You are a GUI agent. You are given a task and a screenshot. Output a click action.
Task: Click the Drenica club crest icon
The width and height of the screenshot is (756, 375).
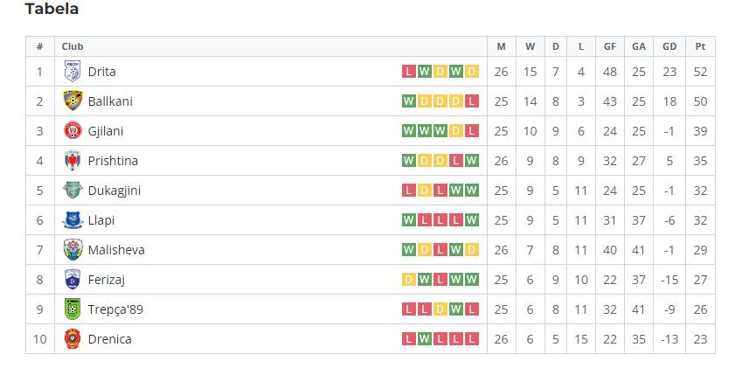point(73,339)
